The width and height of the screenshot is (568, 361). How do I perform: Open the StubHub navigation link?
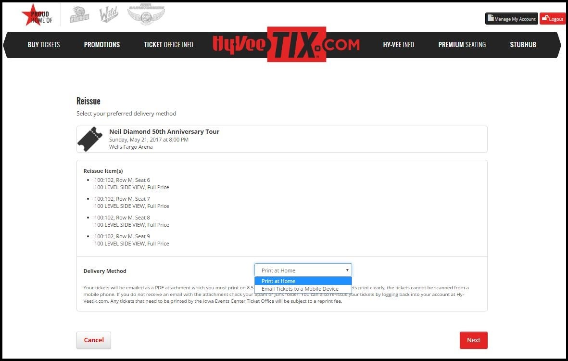(x=523, y=45)
